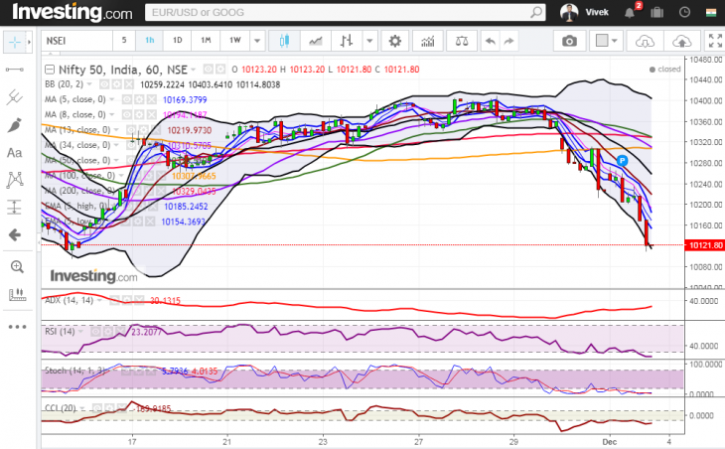Click the Investing.com logo link
725x449 pixels.
pyautogui.click(x=72, y=12)
